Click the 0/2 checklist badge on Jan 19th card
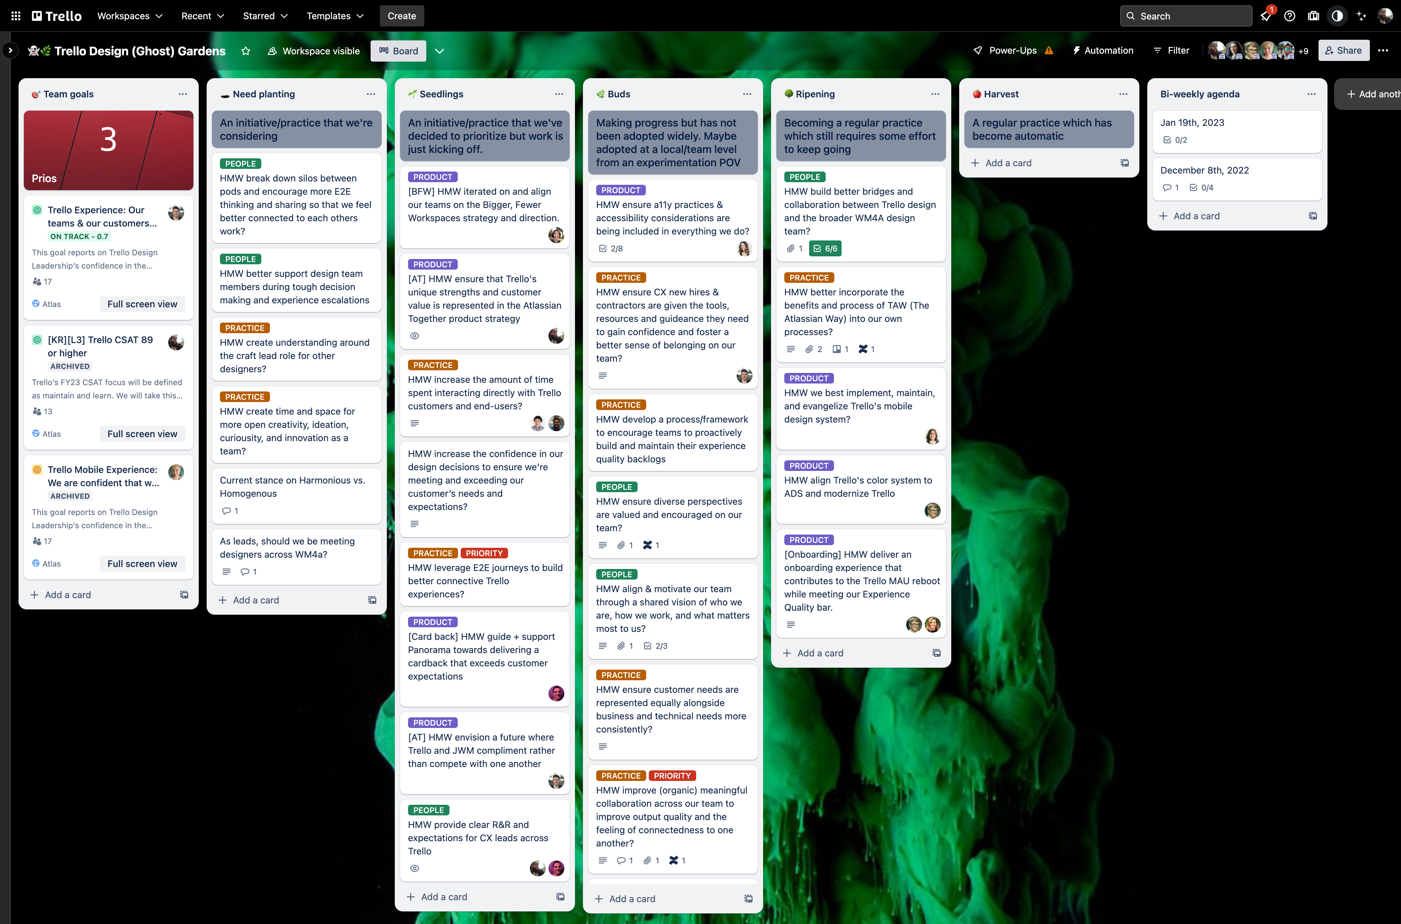1401x924 pixels. (1175, 140)
